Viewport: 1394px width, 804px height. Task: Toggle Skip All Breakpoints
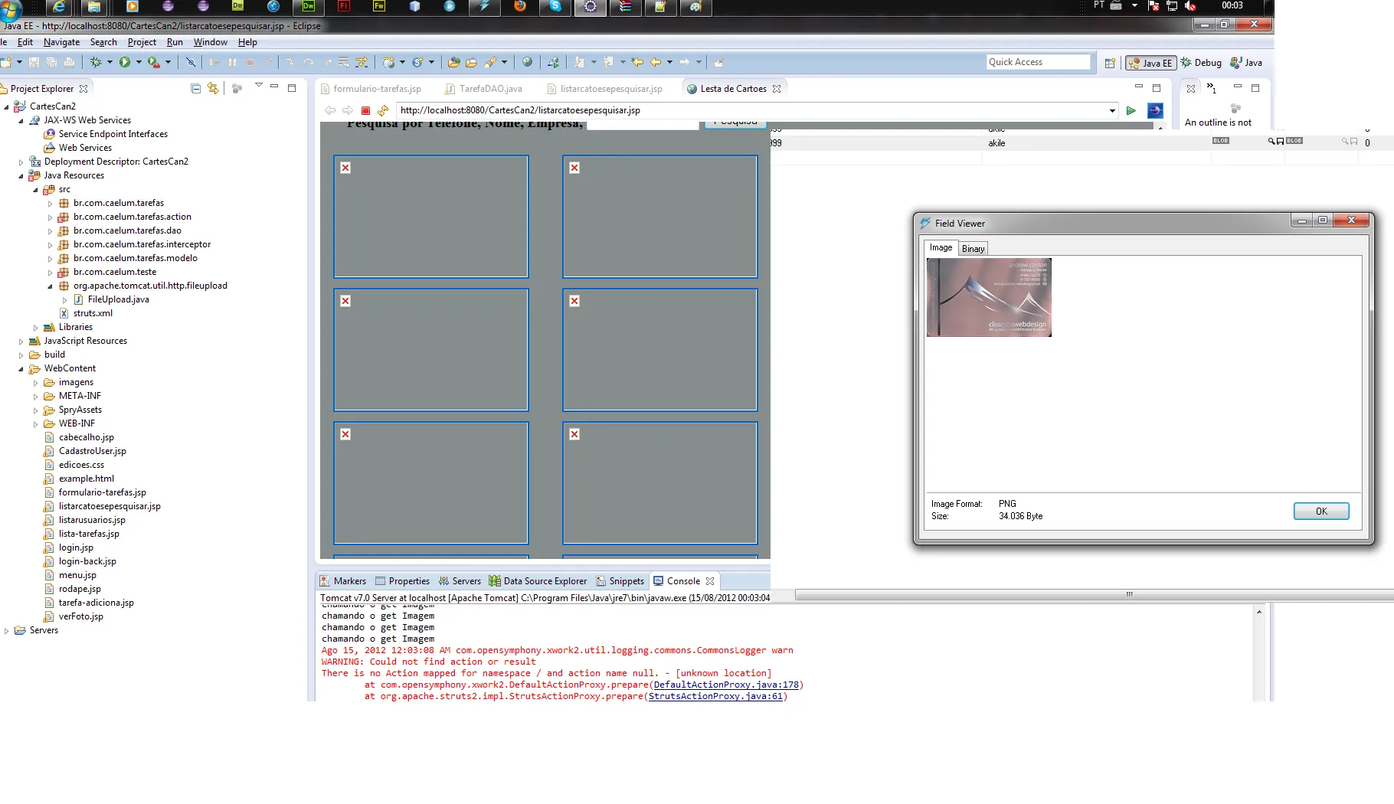(191, 62)
